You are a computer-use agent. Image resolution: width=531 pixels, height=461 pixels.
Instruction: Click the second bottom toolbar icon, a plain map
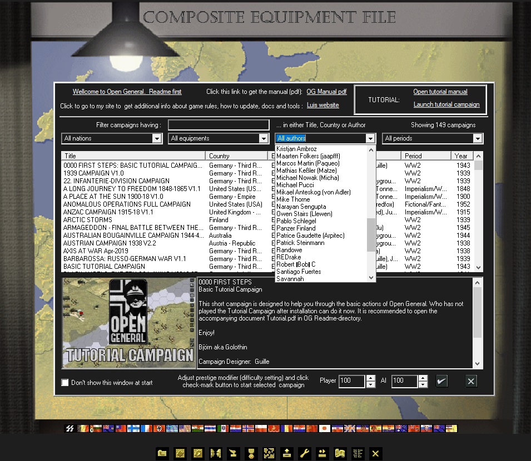click(x=180, y=453)
